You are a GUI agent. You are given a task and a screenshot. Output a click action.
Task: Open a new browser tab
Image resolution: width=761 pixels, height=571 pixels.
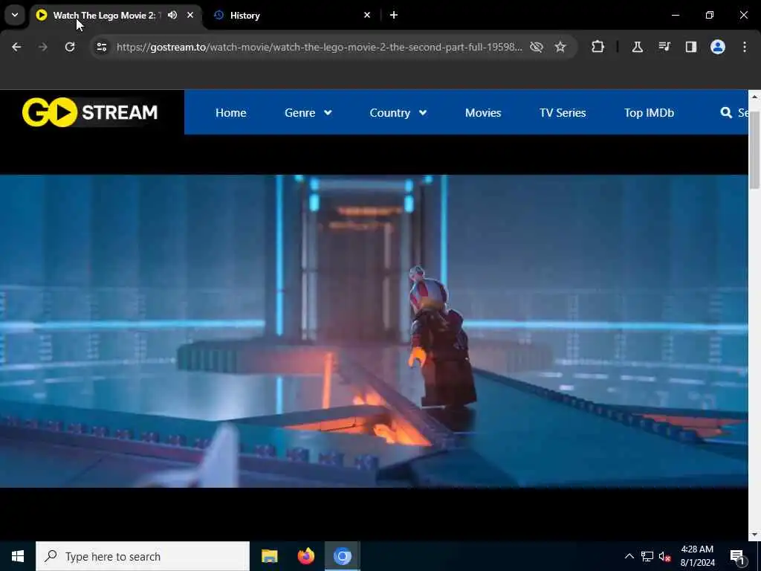pos(394,15)
